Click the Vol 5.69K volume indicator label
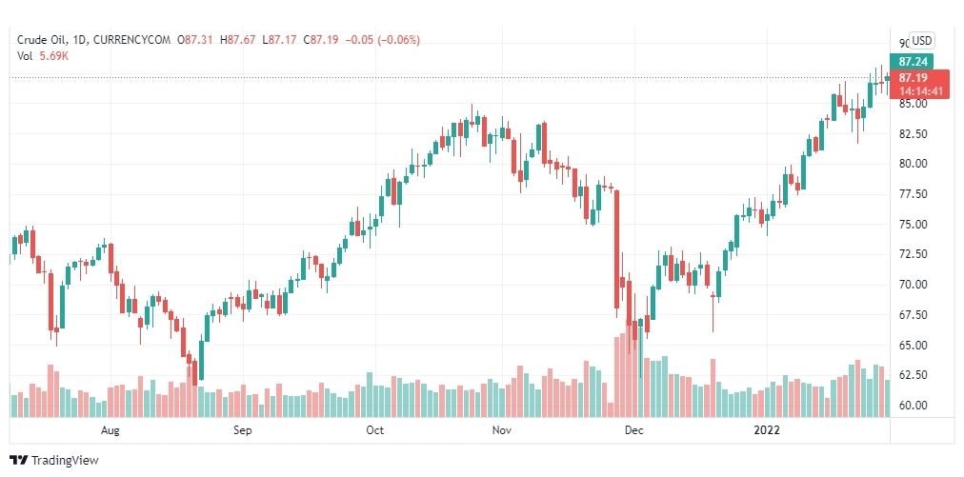Screen dimensions: 964x477 pyautogui.click(x=44, y=53)
